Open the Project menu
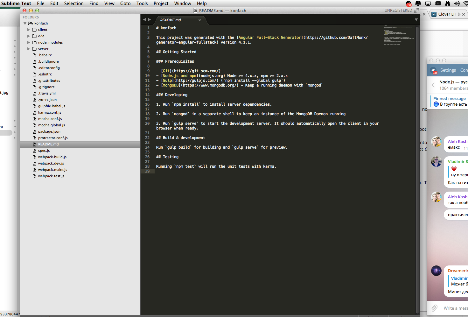 161,4
